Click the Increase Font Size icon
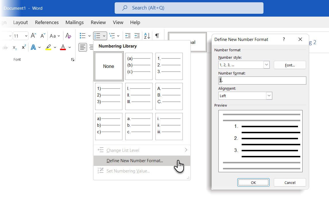 [33, 36]
